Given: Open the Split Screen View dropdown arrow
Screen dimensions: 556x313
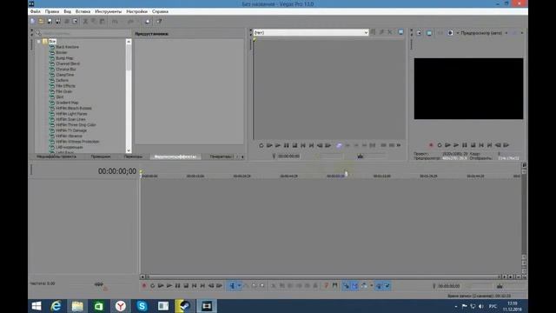Looking at the screenshot, I should click(458, 33).
